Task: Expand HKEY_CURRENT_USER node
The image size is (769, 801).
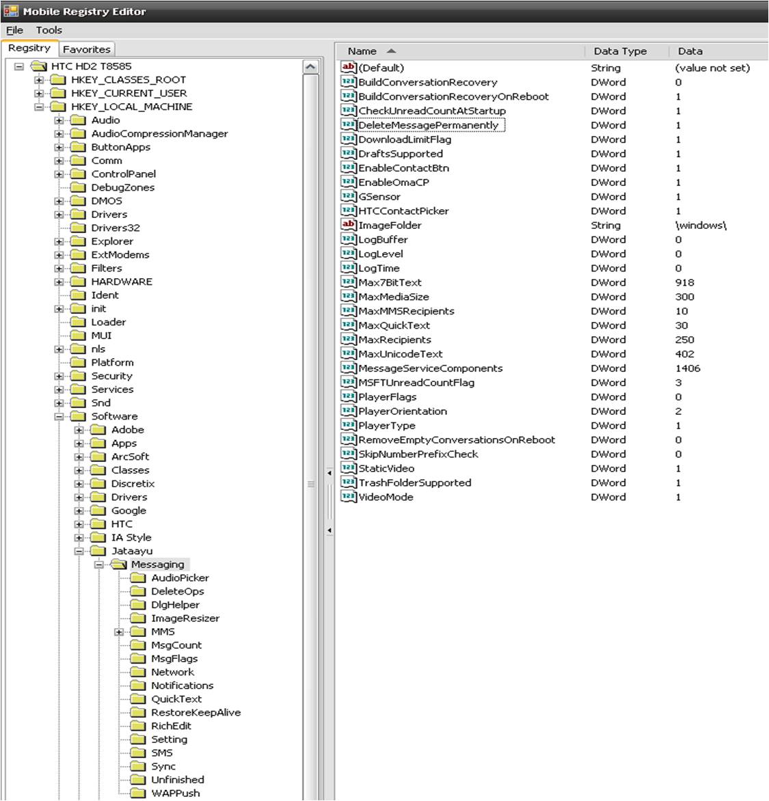Action: (39, 93)
